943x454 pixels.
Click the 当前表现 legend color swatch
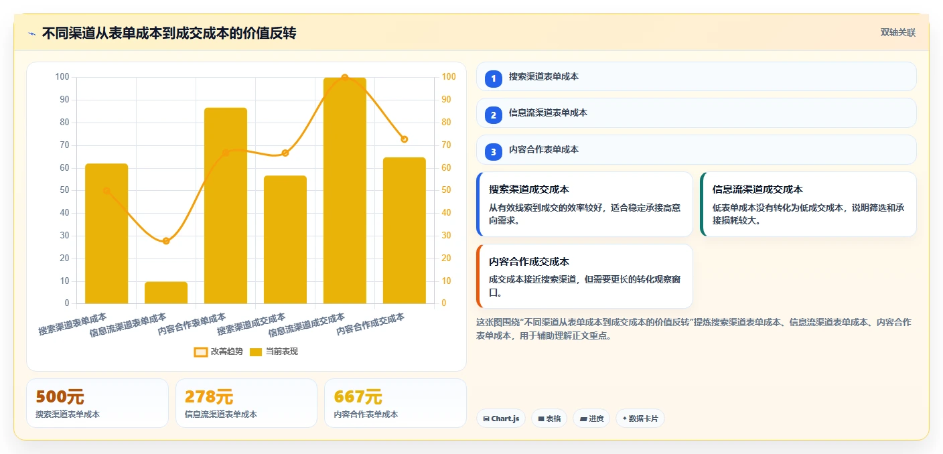tap(256, 352)
